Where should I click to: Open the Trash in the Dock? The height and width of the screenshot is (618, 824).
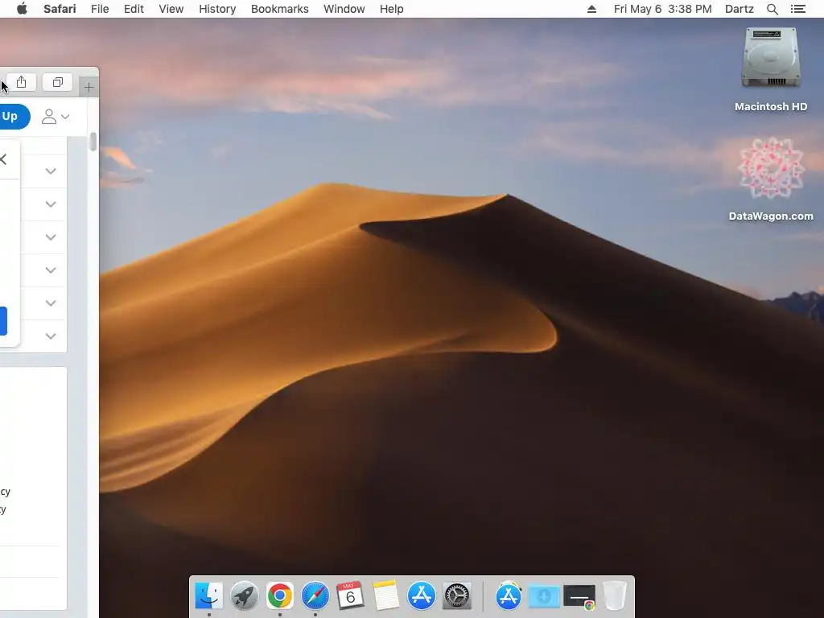click(x=614, y=596)
